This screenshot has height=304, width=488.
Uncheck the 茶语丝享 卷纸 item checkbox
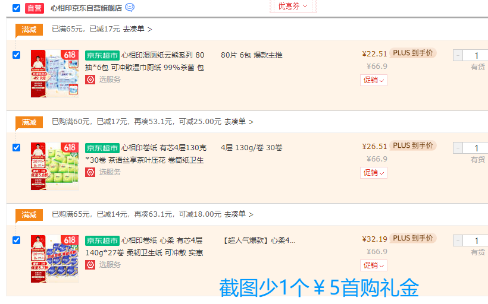(16, 147)
